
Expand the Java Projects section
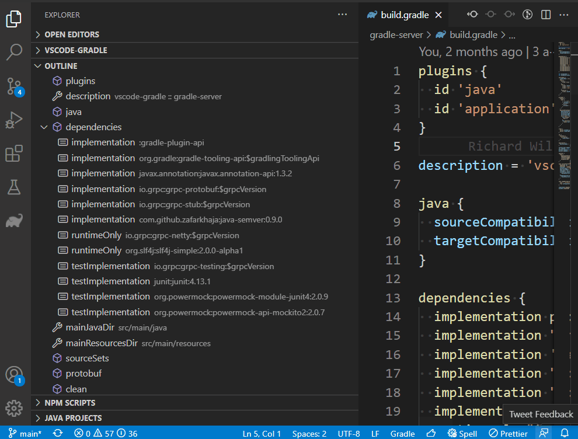[x=194, y=418]
